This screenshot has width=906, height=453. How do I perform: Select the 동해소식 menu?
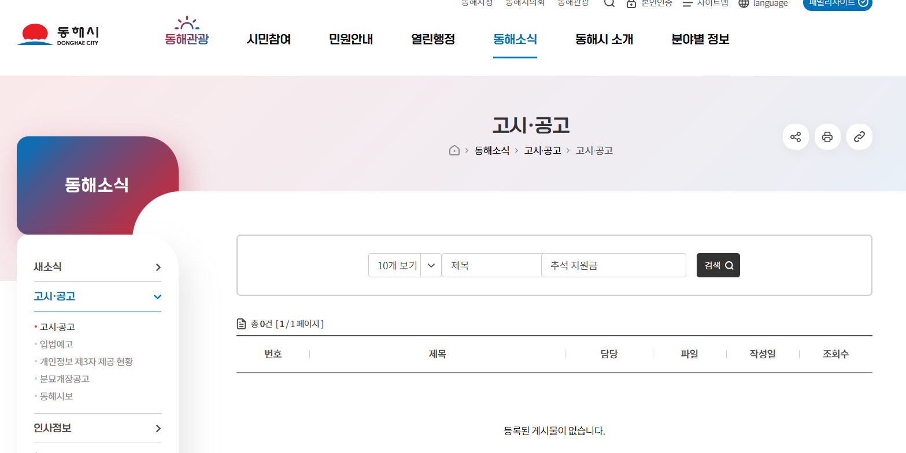click(515, 39)
